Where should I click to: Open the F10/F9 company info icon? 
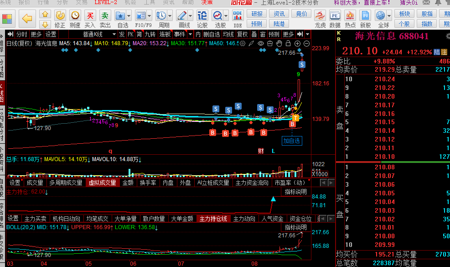(140, 16)
